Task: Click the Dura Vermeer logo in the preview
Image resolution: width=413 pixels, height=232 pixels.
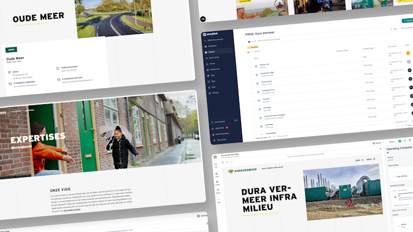Action: 242,171
